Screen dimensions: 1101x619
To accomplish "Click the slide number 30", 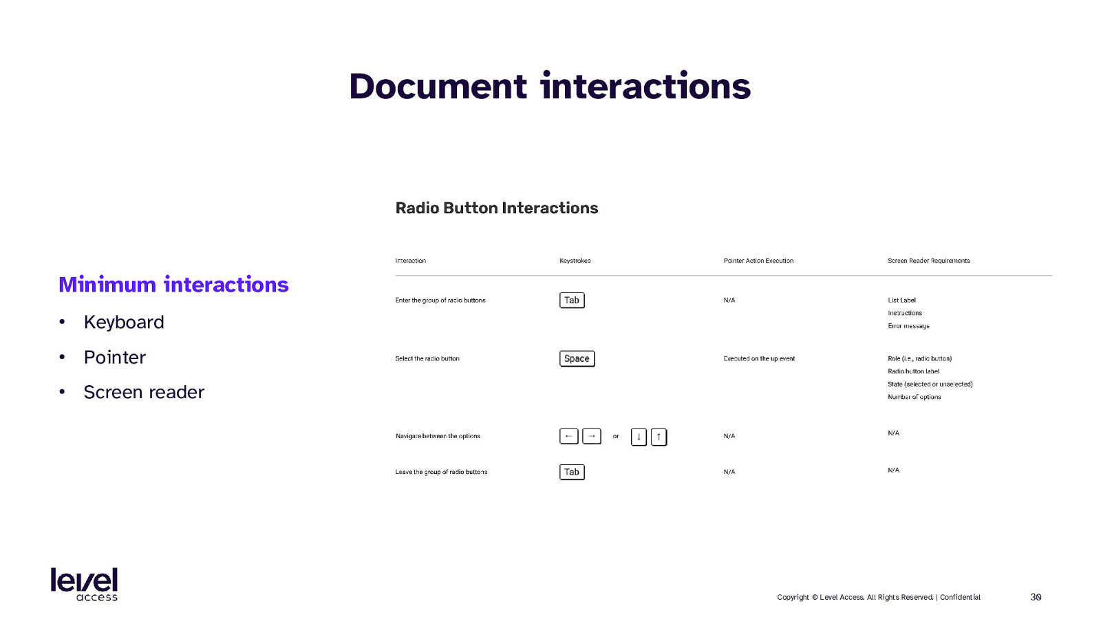I will pyautogui.click(x=1036, y=597).
